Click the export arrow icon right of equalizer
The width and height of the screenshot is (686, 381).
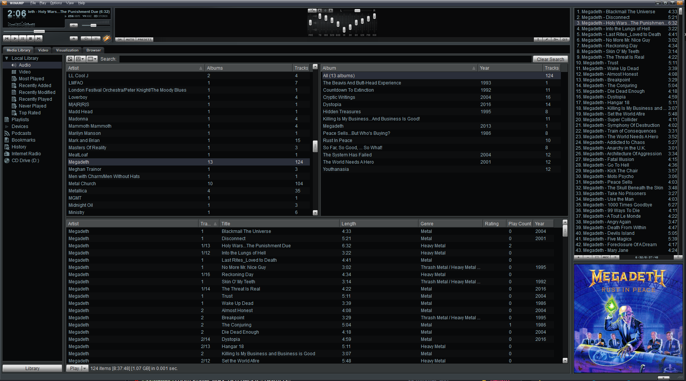point(556,39)
